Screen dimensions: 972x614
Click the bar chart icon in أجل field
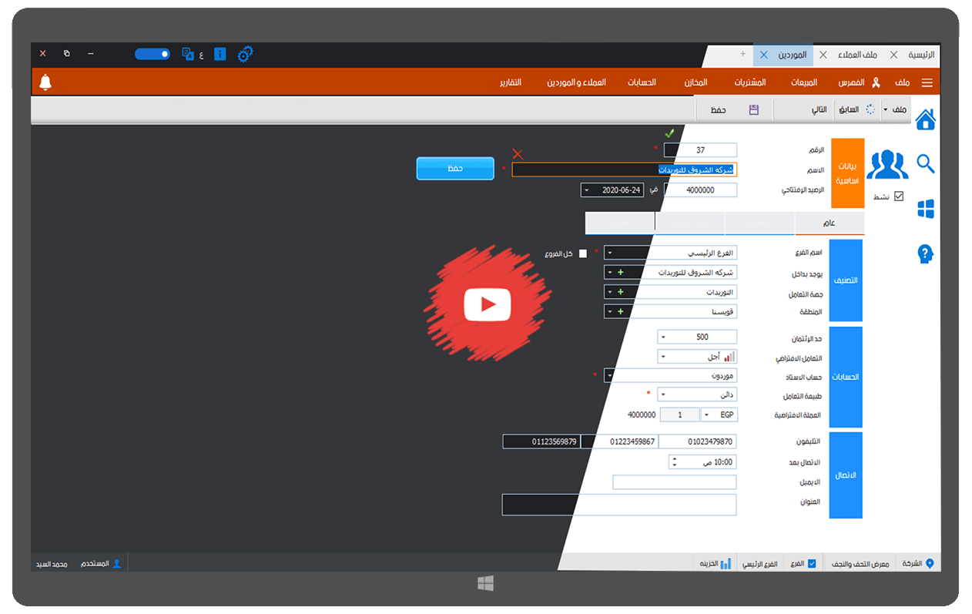[x=729, y=357]
